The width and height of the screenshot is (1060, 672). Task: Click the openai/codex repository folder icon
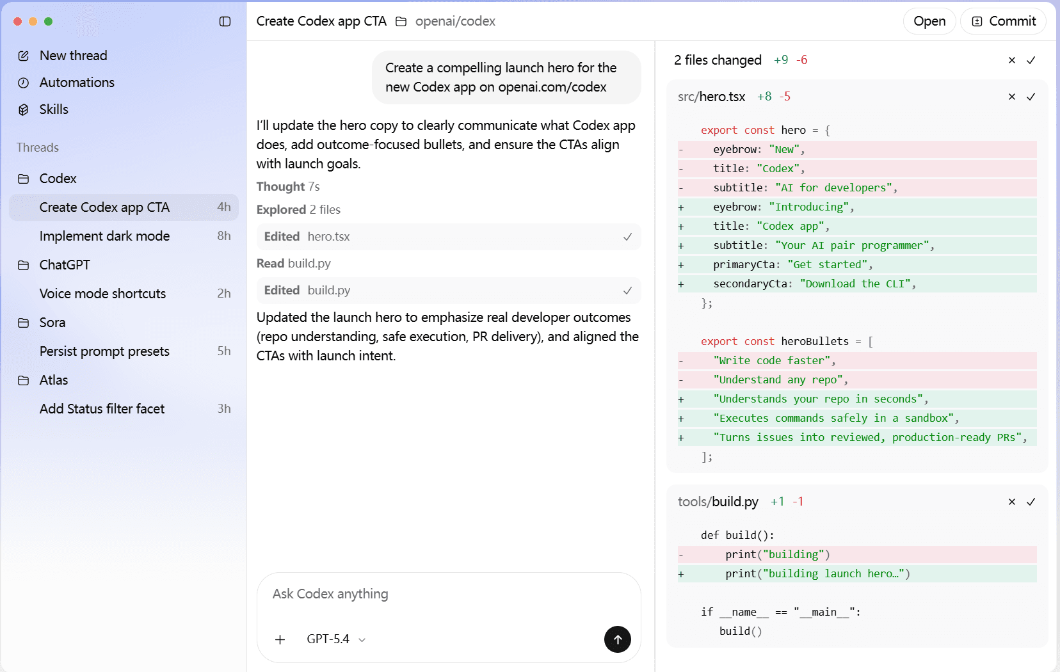402,21
